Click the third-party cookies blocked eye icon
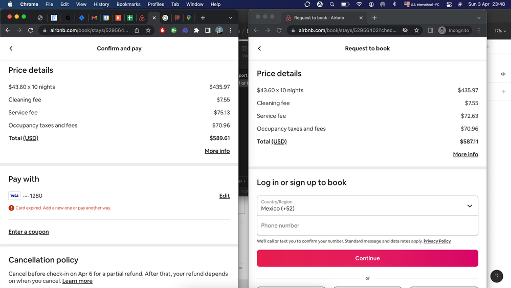The height and width of the screenshot is (288, 511). [x=405, y=31]
